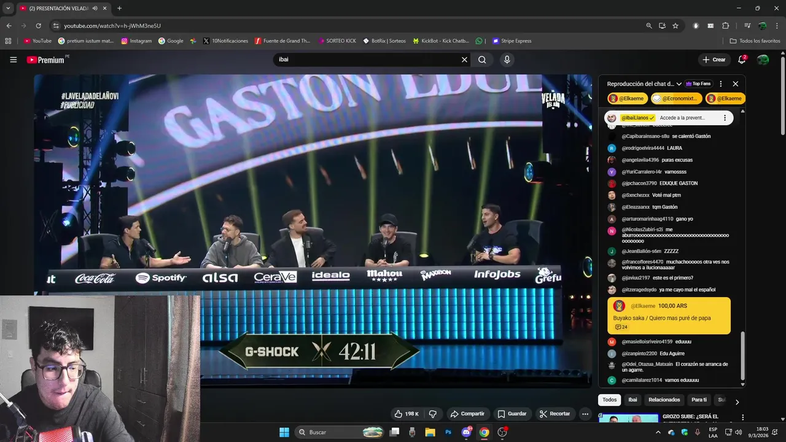The image size is (786, 442).
Task: Go back to previous page
Action: pyautogui.click(x=9, y=26)
